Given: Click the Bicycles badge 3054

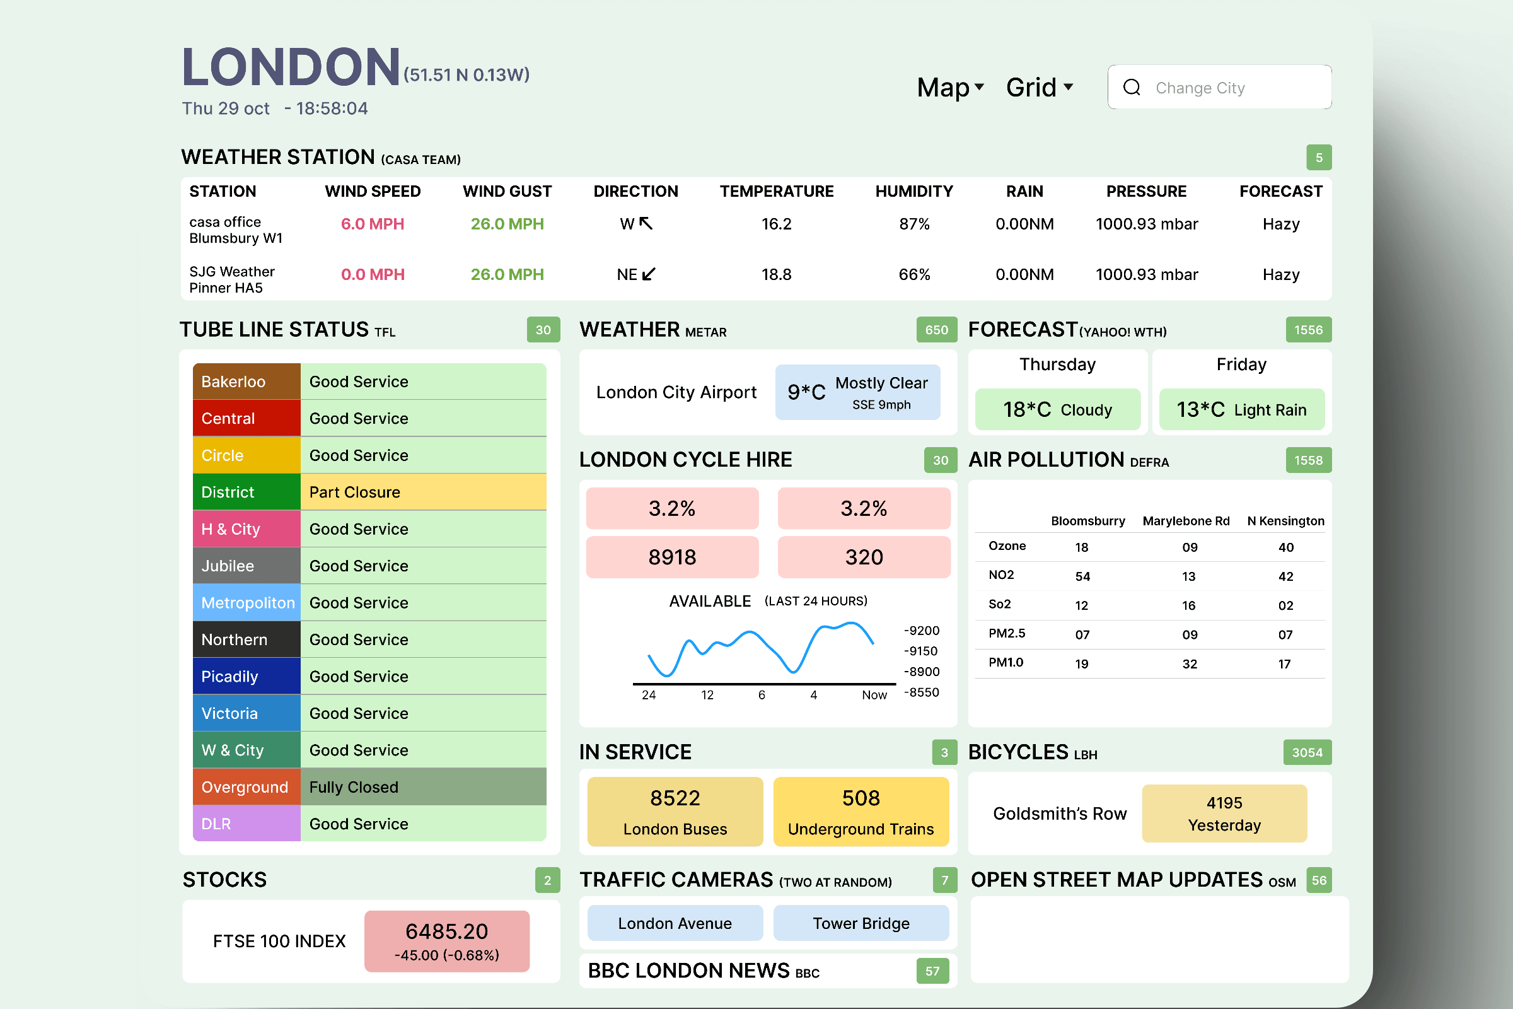Looking at the screenshot, I should 1306,753.
